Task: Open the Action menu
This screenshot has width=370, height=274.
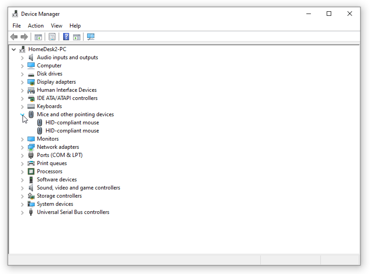Action: (x=36, y=26)
